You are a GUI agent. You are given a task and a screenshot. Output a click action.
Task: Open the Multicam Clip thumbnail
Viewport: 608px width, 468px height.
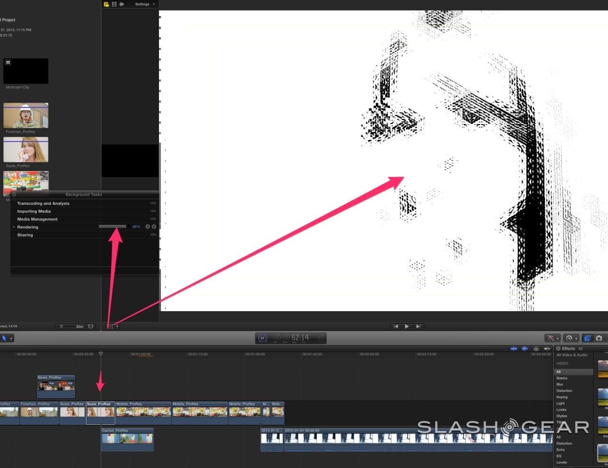[26, 71]
